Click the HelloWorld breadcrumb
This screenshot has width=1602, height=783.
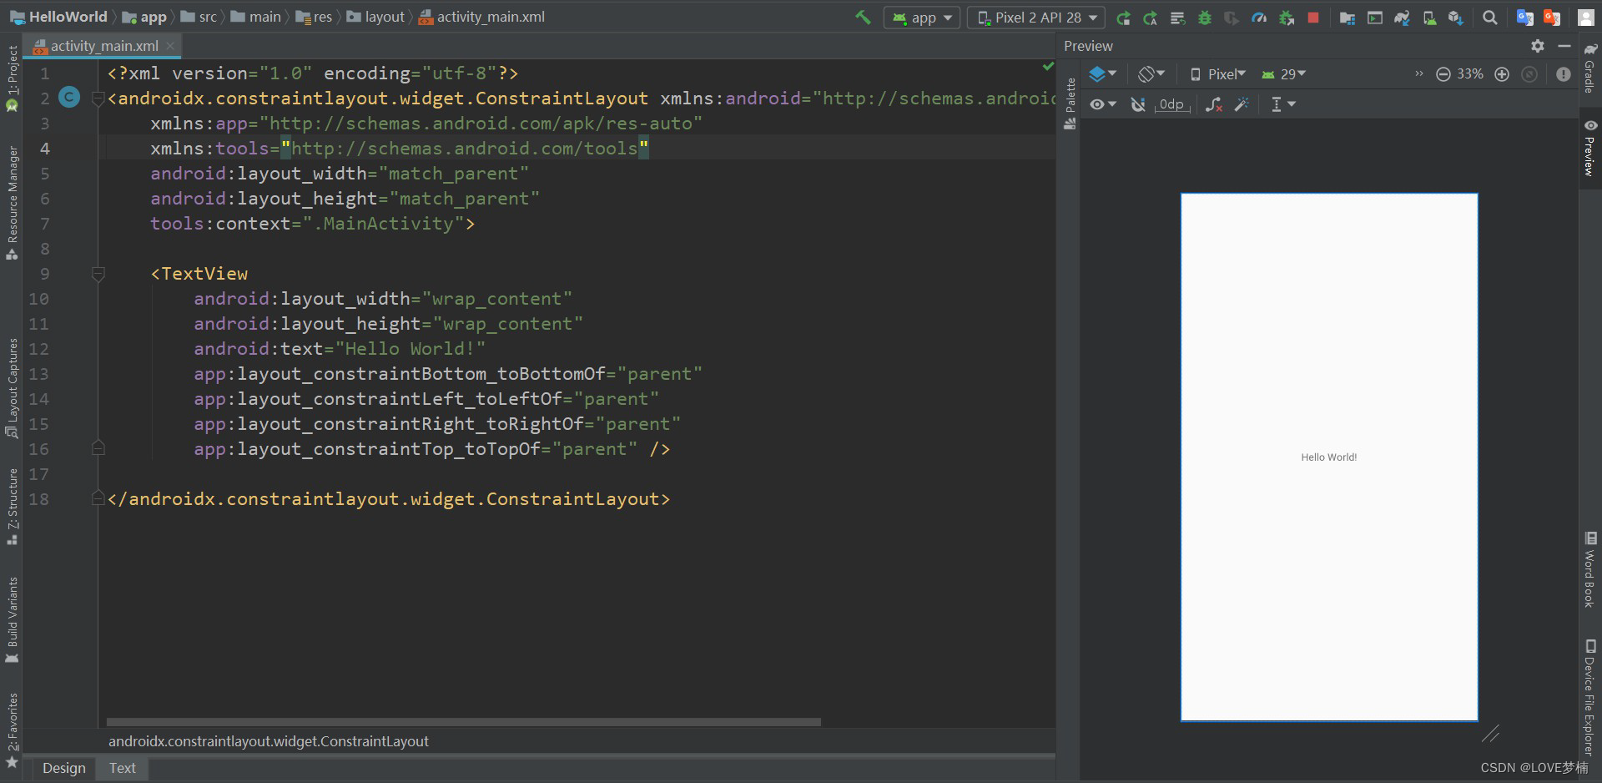coord(58,17)
